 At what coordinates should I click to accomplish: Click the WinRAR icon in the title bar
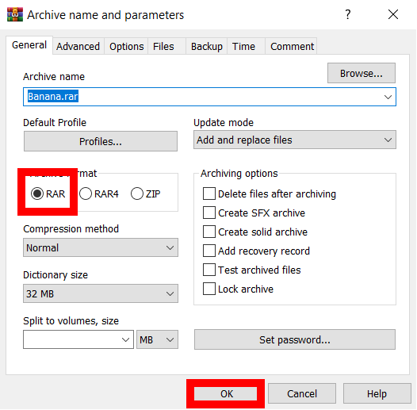point(15,14)
